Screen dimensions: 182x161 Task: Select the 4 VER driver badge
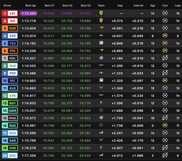click(x=10, y=36)
